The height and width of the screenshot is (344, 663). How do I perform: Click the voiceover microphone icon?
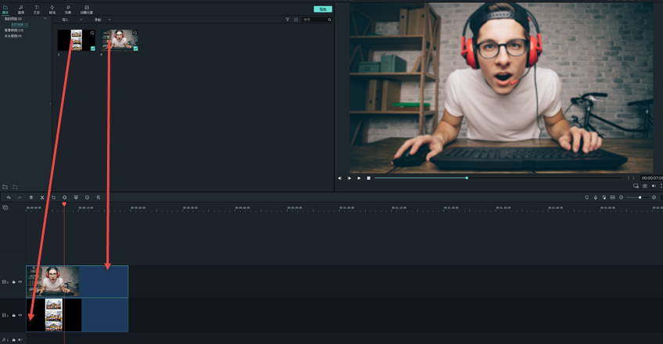[595, 197]
